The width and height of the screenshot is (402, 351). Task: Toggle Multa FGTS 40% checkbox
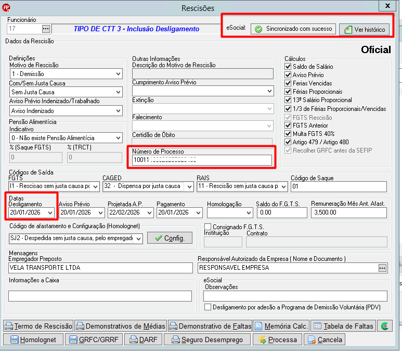(288, 134)
